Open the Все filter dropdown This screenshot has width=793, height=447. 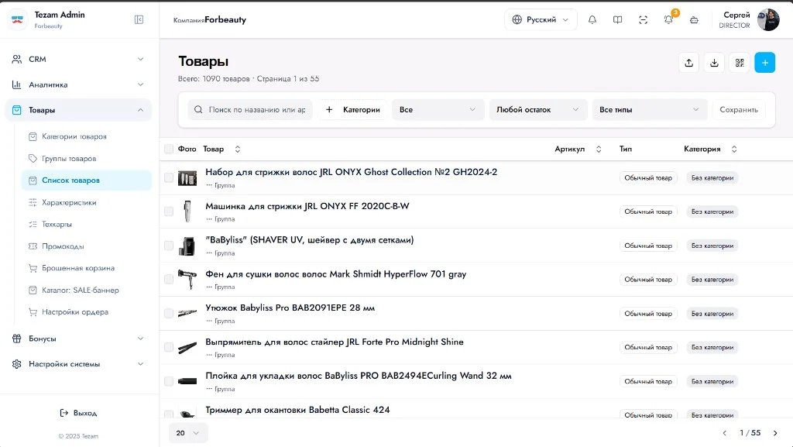(438, 110)
